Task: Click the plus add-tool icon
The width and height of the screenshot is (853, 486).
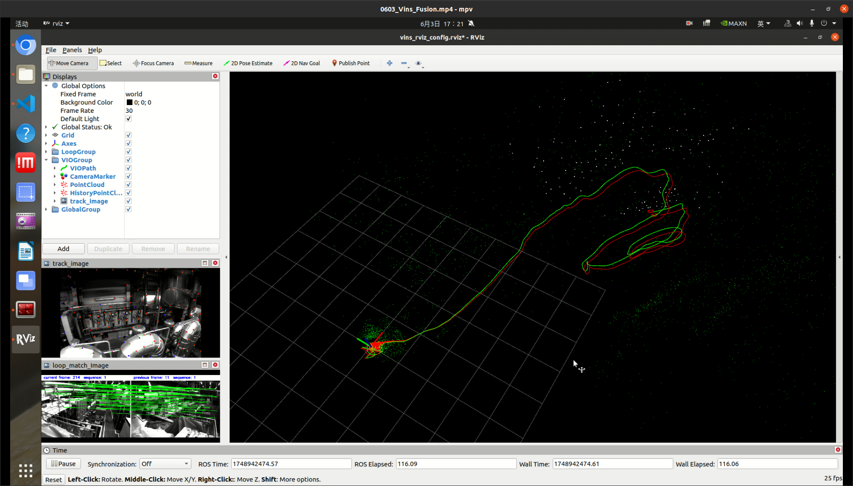Action: [390, 63]
